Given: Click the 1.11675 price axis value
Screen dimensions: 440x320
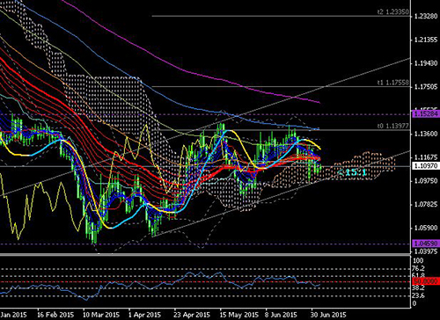Looking at the screenshot, I should click(x=426, y=157).
